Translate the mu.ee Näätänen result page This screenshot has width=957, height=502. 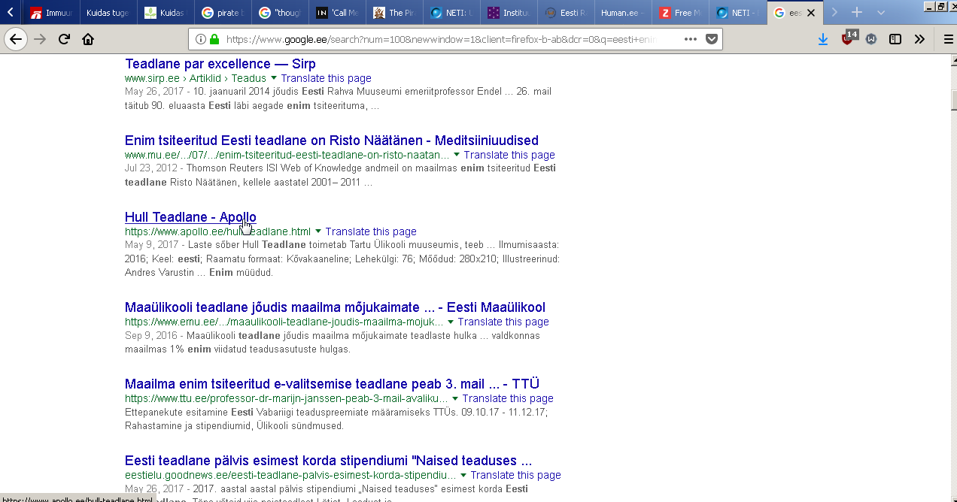[509, 155]
